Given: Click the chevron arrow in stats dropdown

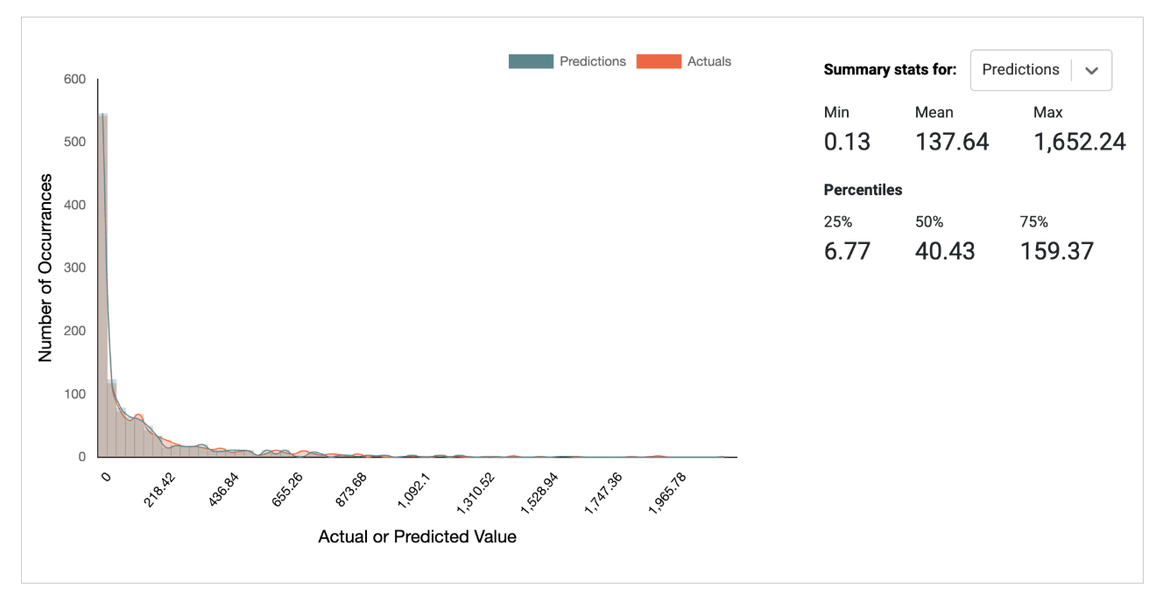Looking at the screenshot, I should (x=1091, y=71).
